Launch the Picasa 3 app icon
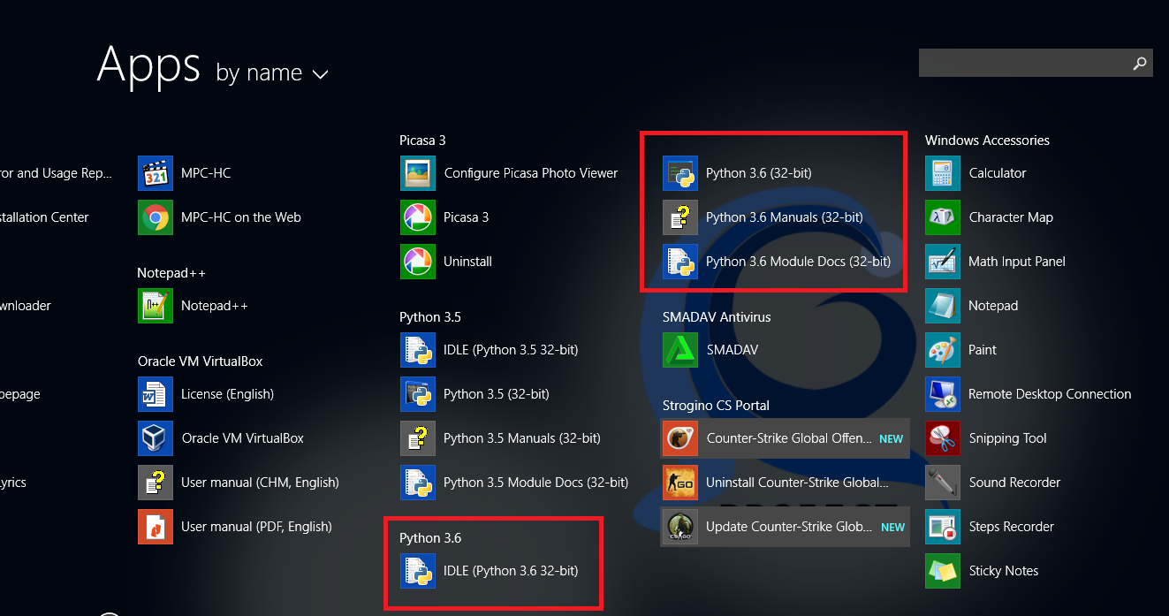 (x=418, y=217)
